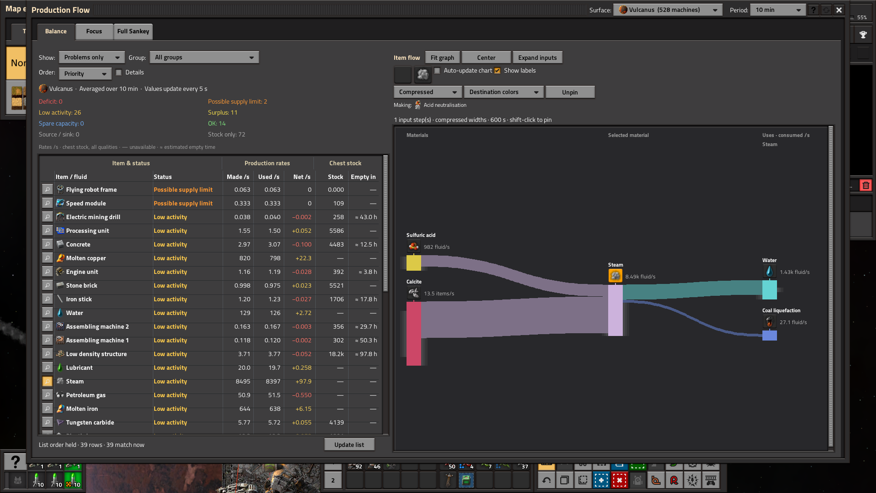The width and height of the screenshot is (876, 493).
Task: Click the magnifier icon beside Processing unit
Action: tap(47, 231)
